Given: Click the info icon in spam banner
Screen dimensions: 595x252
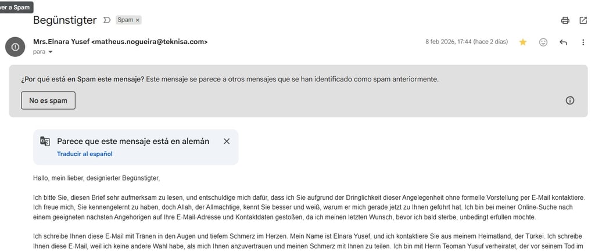Looking at the screenshot, I should click(x=570, y=100).
